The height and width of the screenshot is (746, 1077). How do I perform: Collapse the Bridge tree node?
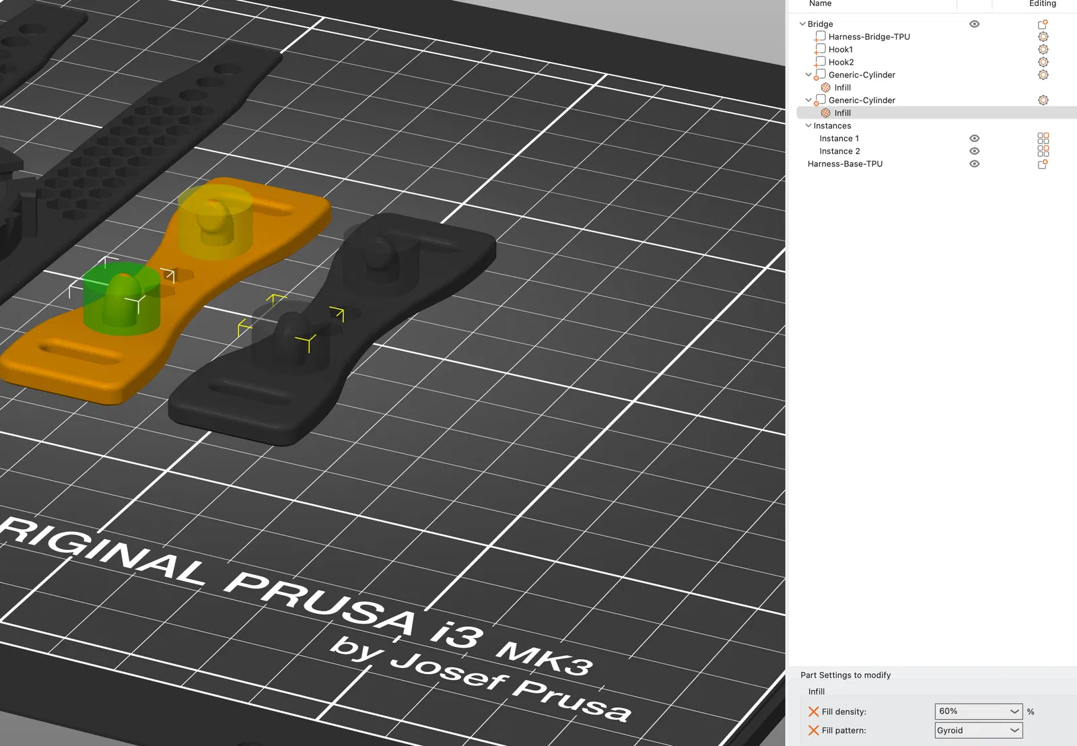(x=802, y=24)
